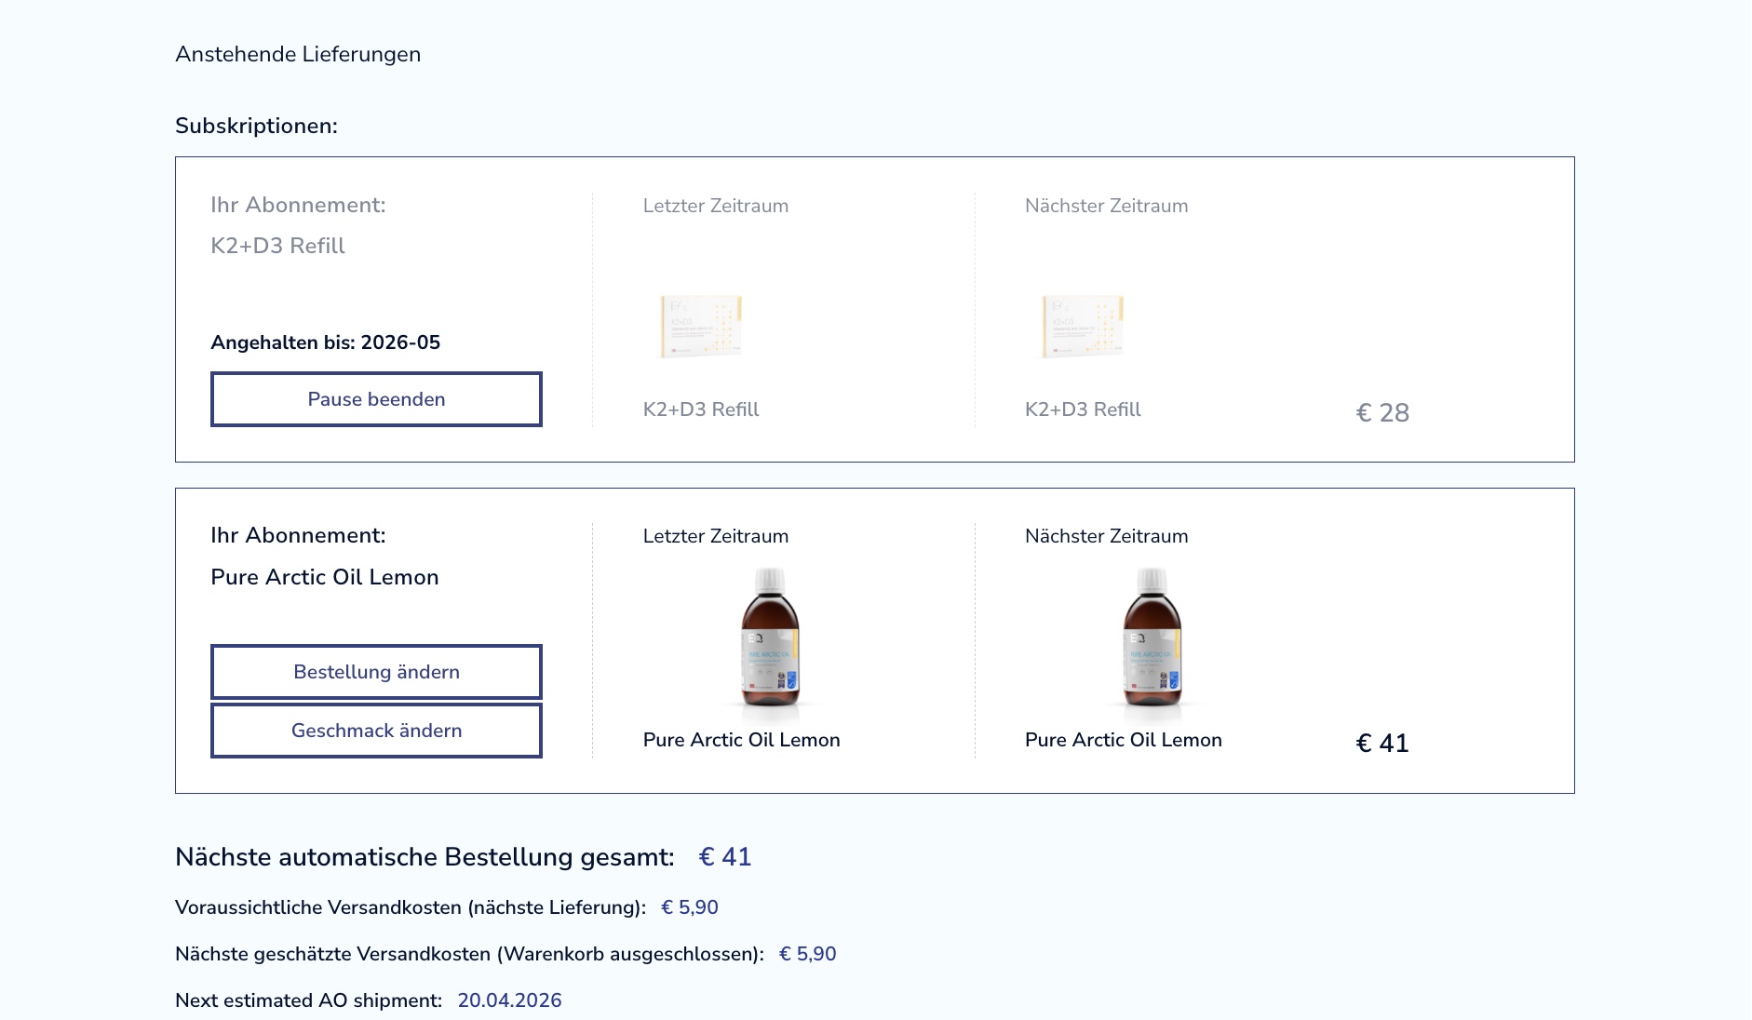The height and width of the screenshot is (1020, 1752).
Task: Click the € 41 price in Pure Arctic Oil card
Action: point(1382,744)
